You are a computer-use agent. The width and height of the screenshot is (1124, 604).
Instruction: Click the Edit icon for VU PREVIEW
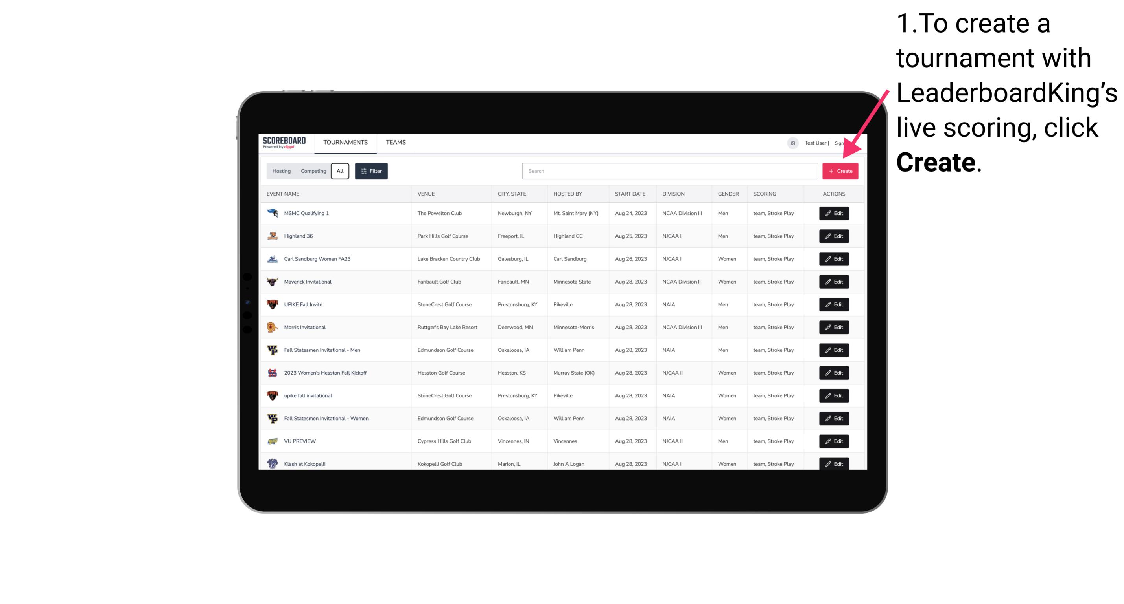click(x=833, y=441)
